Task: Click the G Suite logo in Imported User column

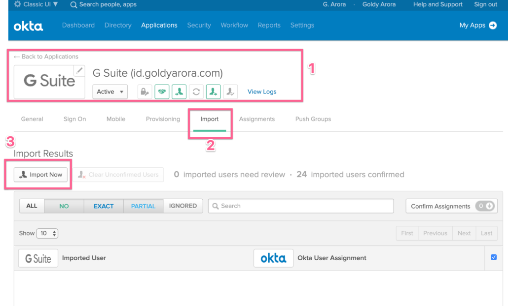Action: click(x=38, y=258)
